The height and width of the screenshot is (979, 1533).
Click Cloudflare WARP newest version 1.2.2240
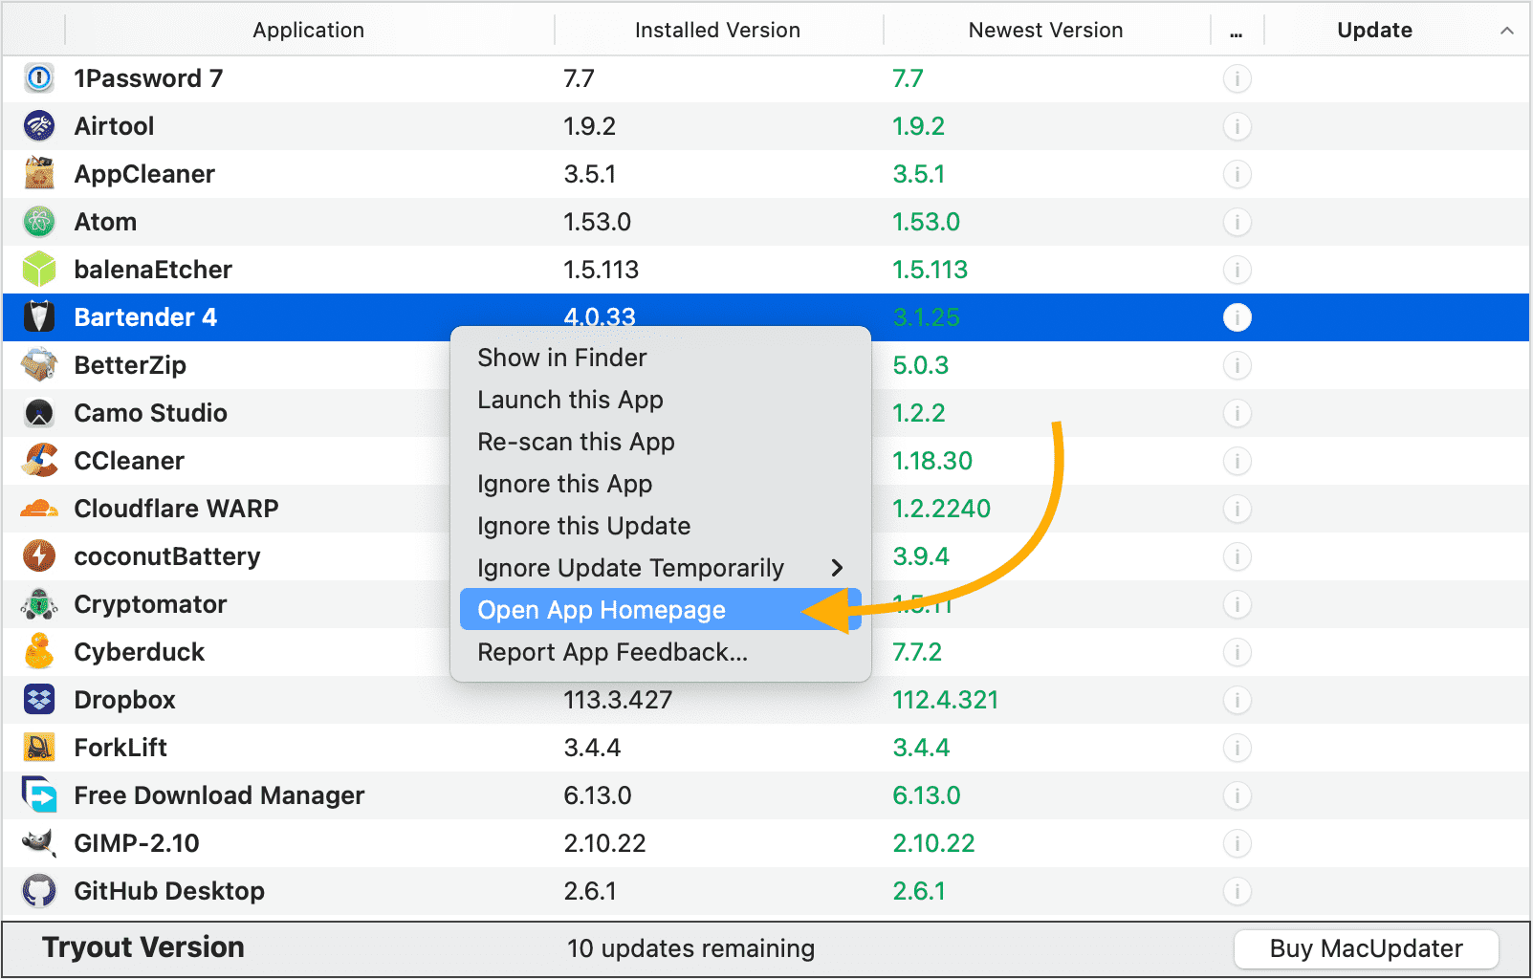point(941,509)
